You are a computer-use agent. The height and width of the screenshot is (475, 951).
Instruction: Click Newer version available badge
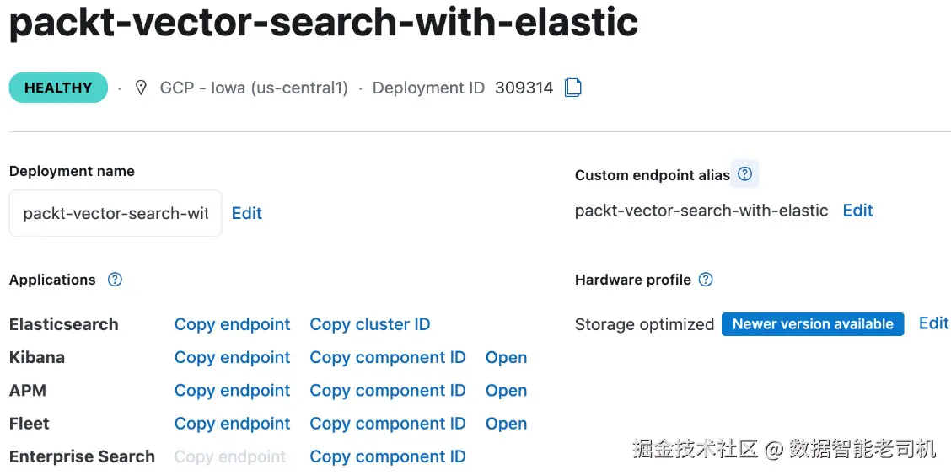(813, 324)
